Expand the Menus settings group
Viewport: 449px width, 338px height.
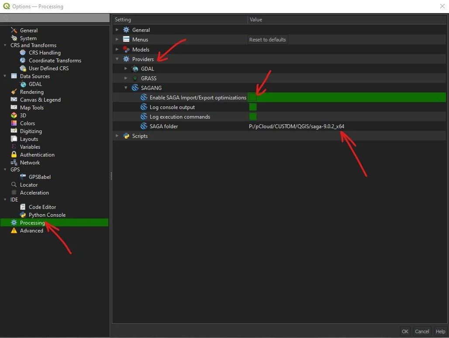click(x=117, y=39)
